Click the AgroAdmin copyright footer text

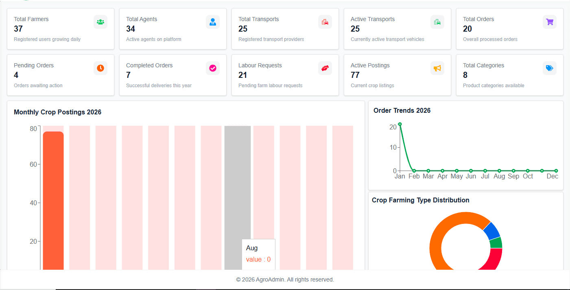coord(285,279)
